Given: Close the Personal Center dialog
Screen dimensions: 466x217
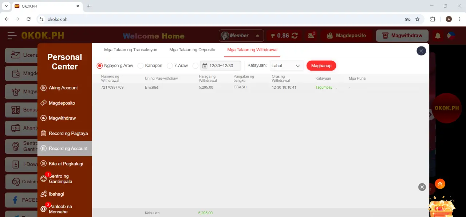Looking at the screenshot, I should tap(421, 51).
